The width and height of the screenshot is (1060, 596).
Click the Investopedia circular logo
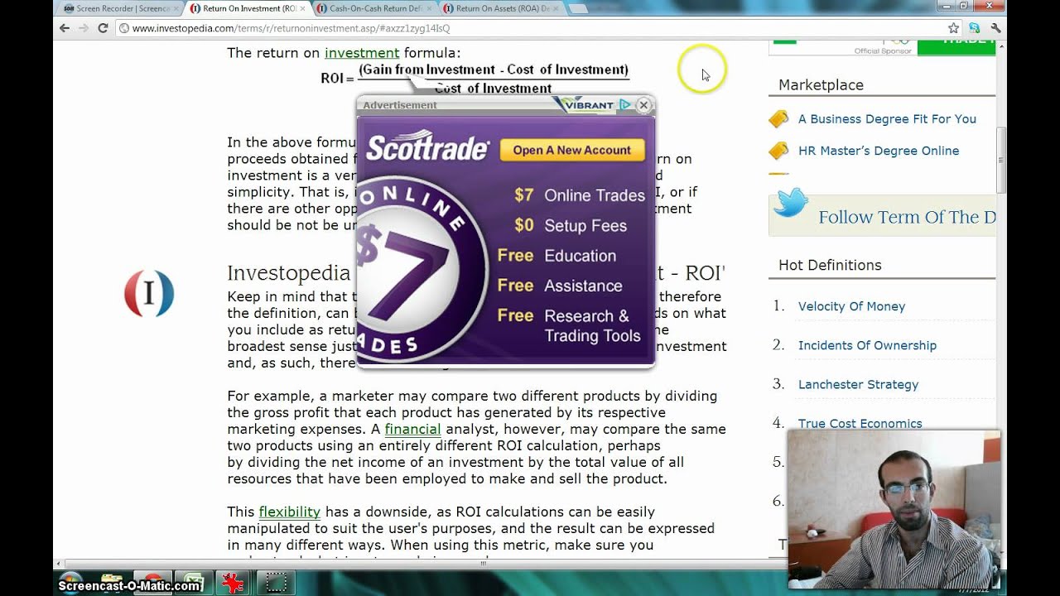(149, 294)
